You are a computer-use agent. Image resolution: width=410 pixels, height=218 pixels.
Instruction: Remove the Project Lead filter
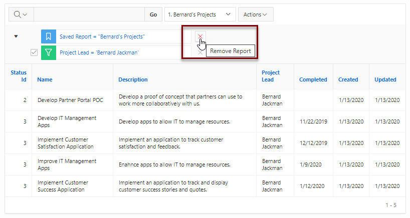point(200,52)
